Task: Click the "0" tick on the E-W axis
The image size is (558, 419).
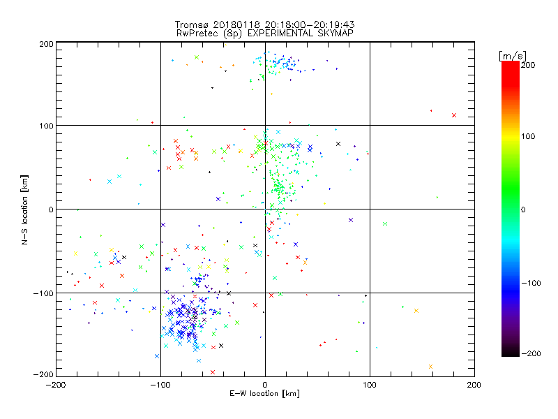Action: (x=265, y=385)
